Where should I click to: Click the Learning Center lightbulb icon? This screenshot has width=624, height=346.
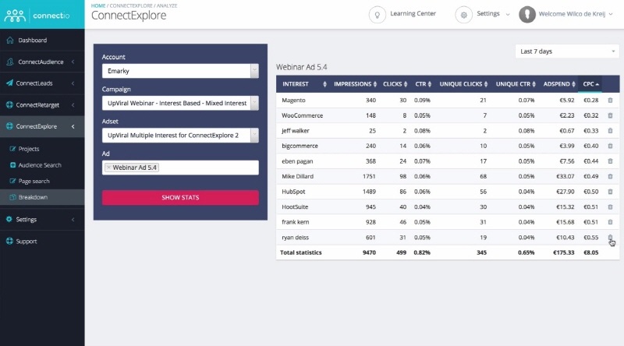point(377,15)
